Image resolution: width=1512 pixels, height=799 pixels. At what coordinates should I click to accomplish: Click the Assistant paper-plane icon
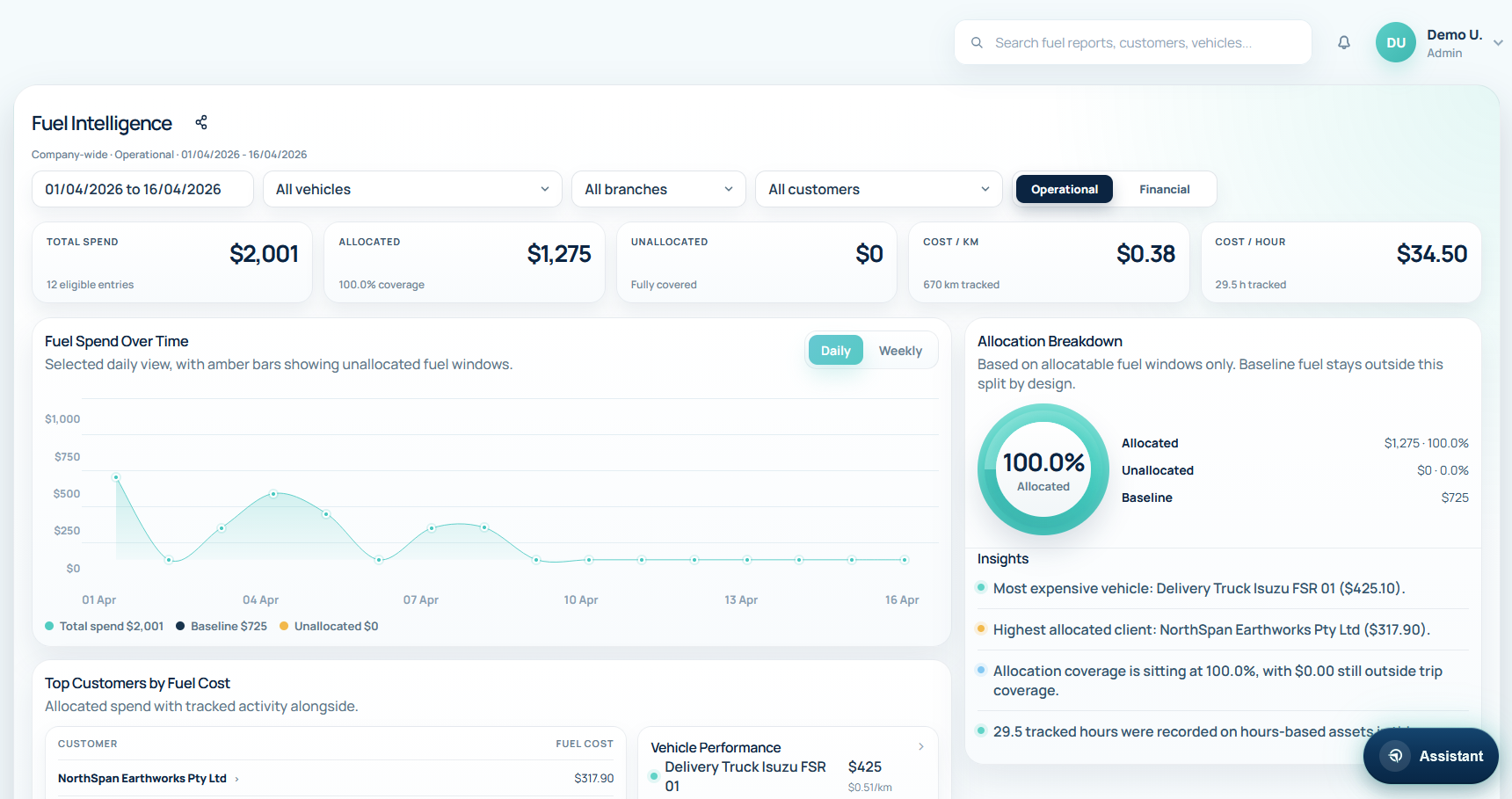(1395, 755)
